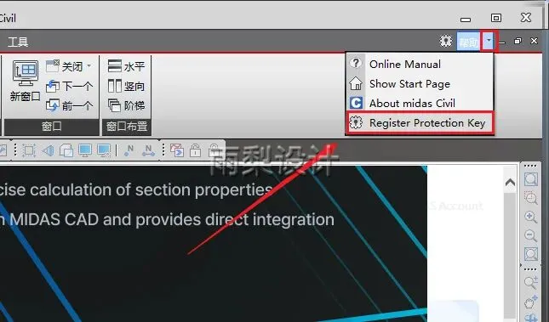
Task: Click the monitor with gear display options icon
Action: tap(104, 150)
